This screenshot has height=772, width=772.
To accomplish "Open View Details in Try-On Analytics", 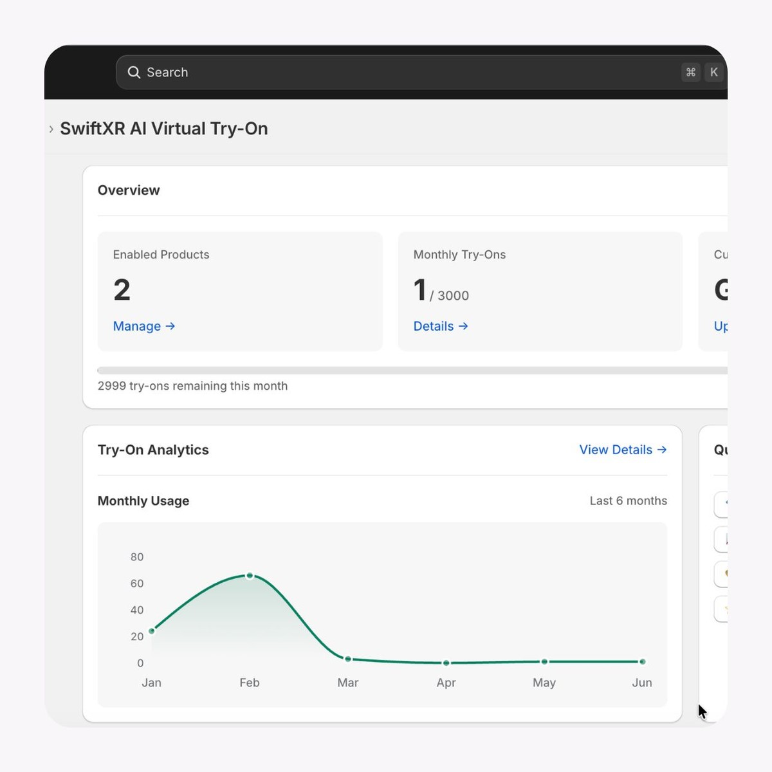I will [623, 450].
